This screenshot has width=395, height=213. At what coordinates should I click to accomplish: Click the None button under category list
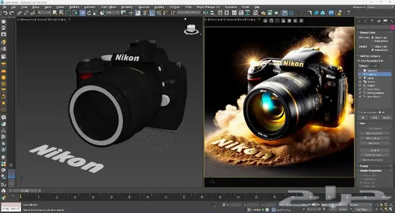[375, 118]
